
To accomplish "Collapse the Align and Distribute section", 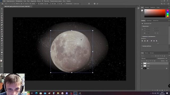I will click(142, 36).
